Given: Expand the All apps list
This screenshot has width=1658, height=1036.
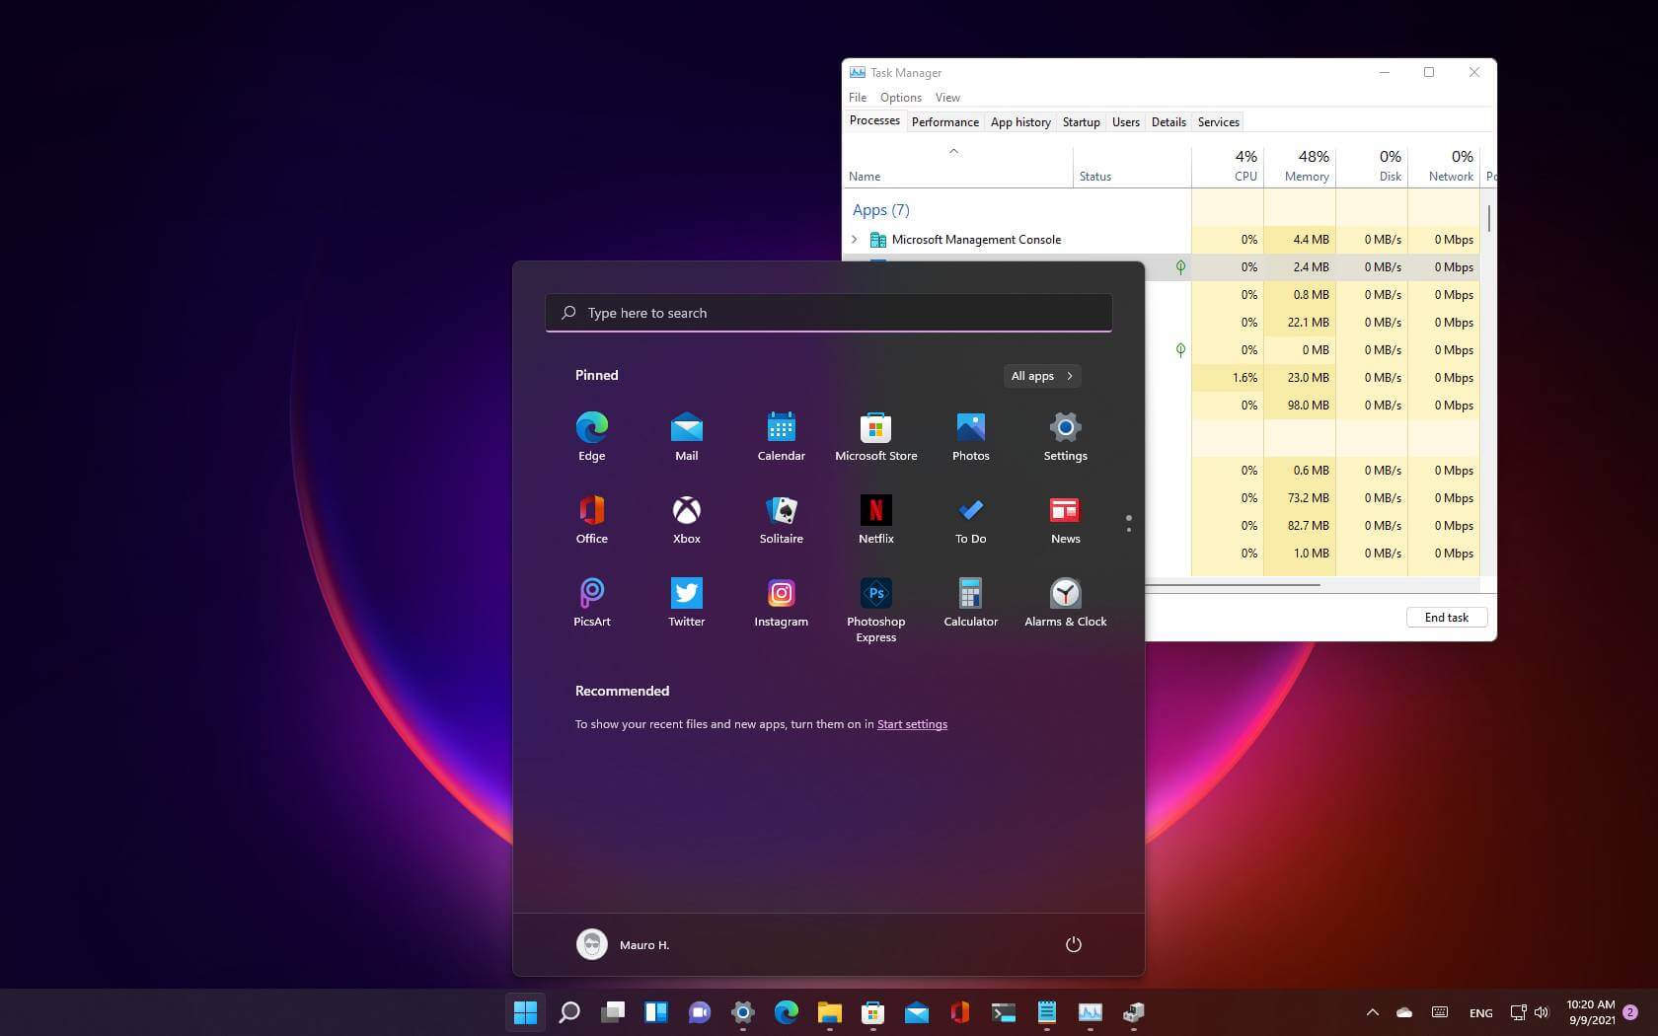Looking at the screenshot, I should pos(1041,376).
